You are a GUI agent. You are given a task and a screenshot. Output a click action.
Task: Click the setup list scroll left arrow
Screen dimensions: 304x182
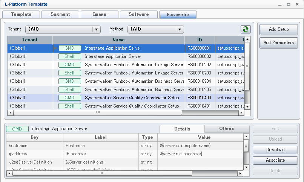[x=11, y=113]
